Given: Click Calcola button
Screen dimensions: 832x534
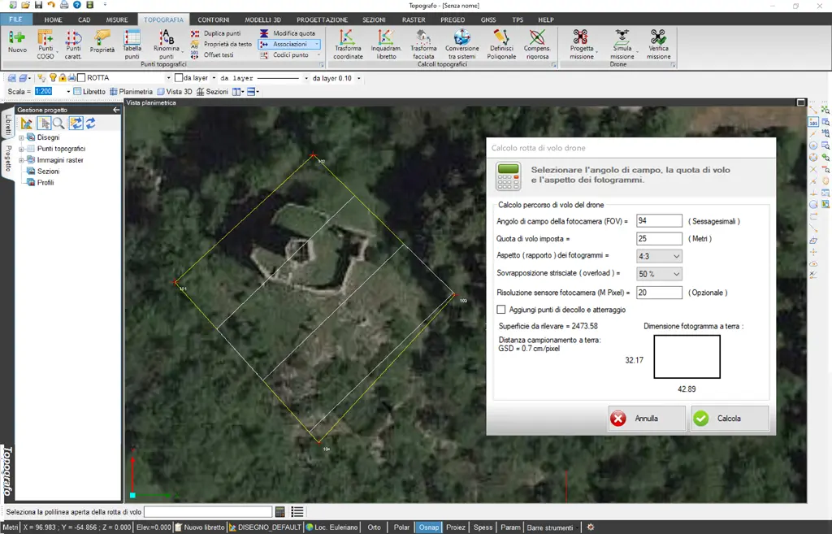Looking at the screenshot, I should 730,419.
